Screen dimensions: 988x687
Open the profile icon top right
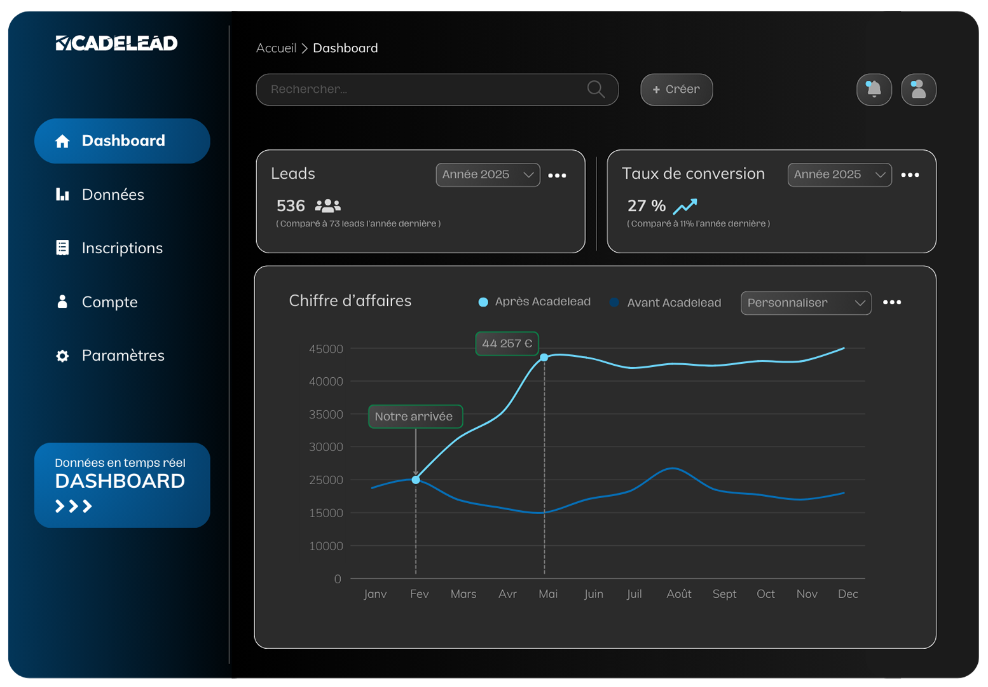point(918,89)
